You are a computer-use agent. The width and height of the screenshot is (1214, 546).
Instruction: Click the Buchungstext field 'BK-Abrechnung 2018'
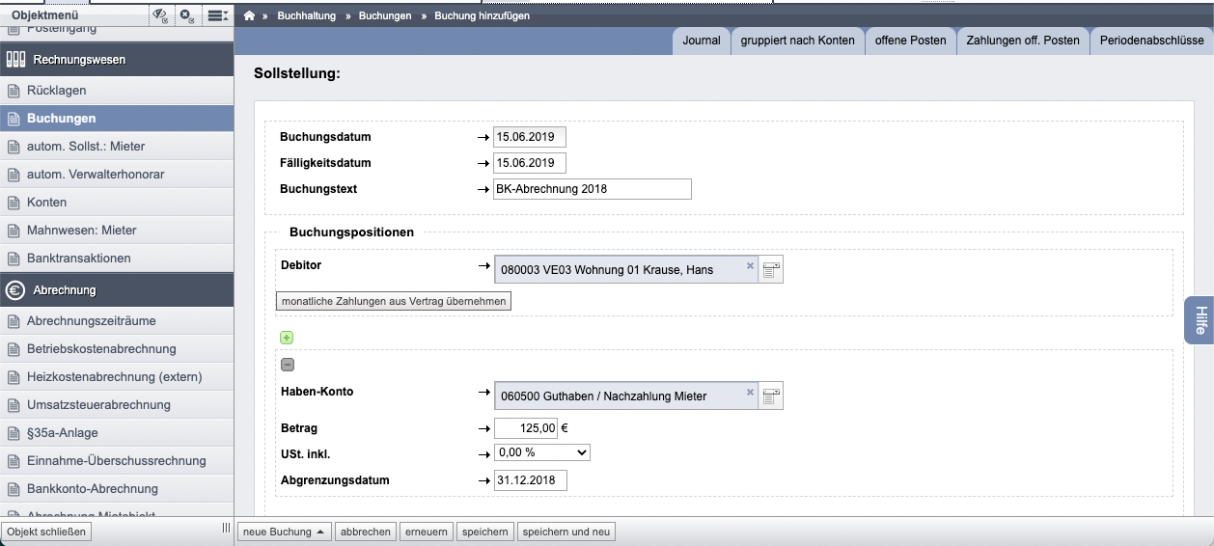(593, 189)
